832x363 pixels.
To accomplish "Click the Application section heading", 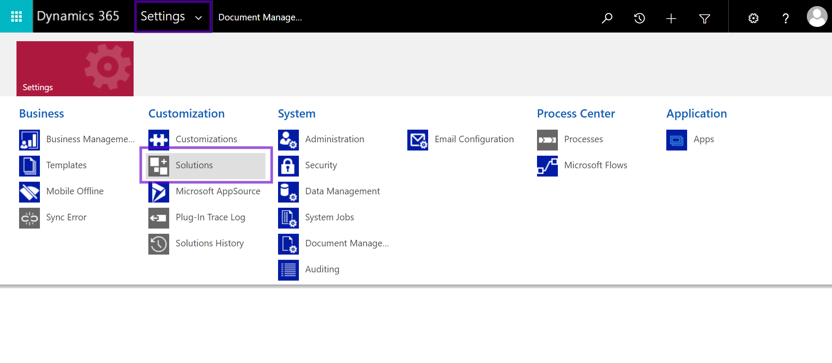I will (x=697, y=114).
